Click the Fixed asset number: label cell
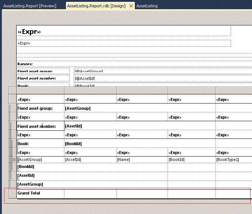This screenshot has height=214, width=252. pos(41,126)
